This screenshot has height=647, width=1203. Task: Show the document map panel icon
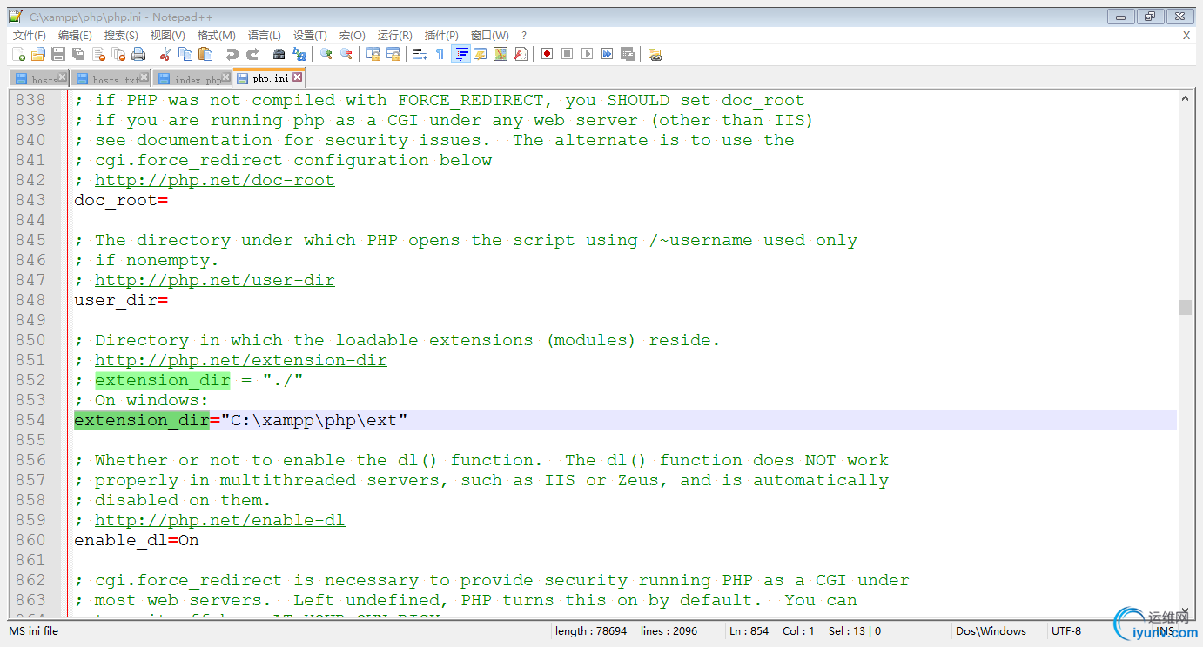[500, 54]
